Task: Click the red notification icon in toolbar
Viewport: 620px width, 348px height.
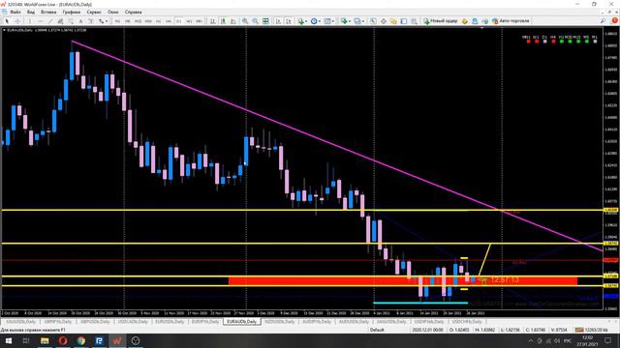Action: pyautogui.click(x=615, y=21)
